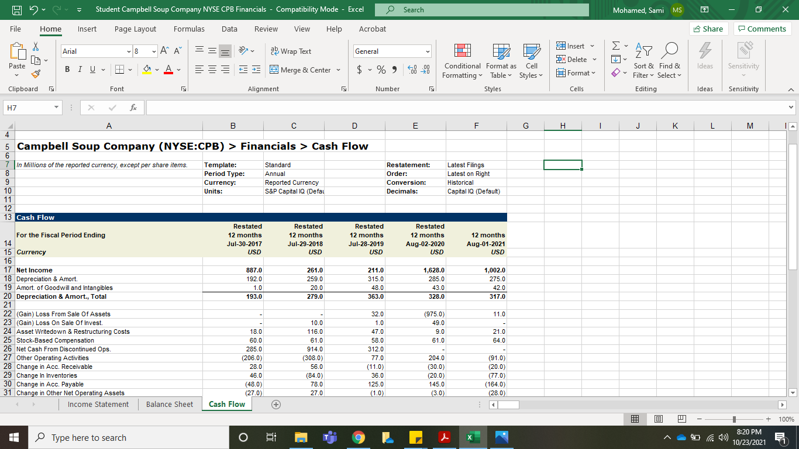This screenshot has height=449, width=799.
Task: Toggle Normal view in the status bar
Action: (x=635, y=419)
